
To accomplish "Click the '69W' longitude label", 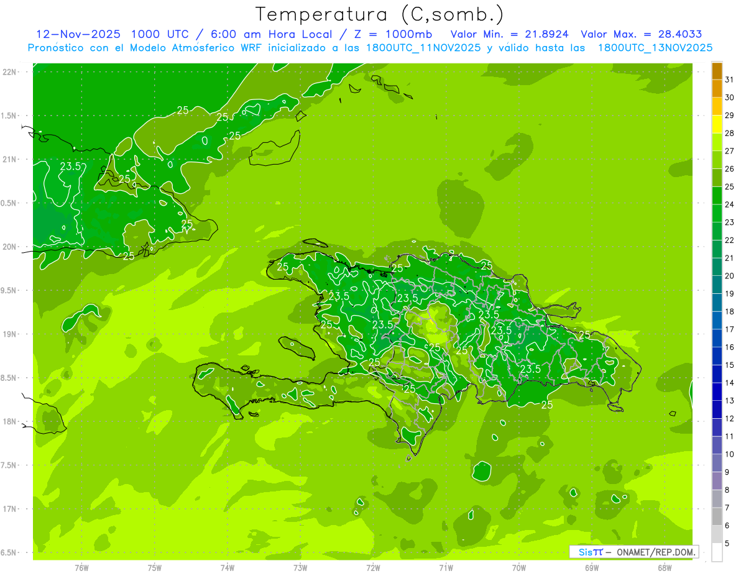I will pos(592,568).
